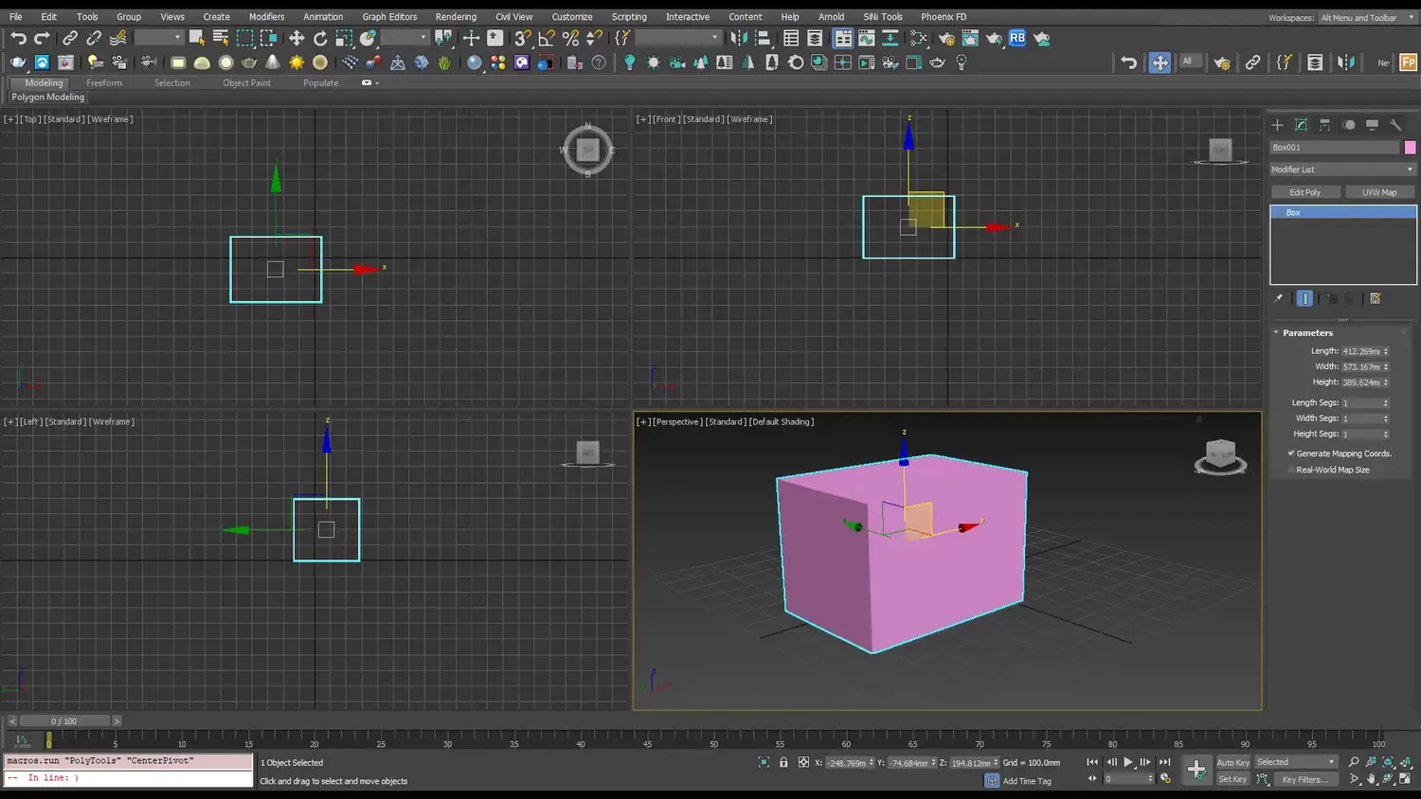Click the Set Keys large plus-key icon
This screenshot has width=1421, height=799.
(1196, 770)
